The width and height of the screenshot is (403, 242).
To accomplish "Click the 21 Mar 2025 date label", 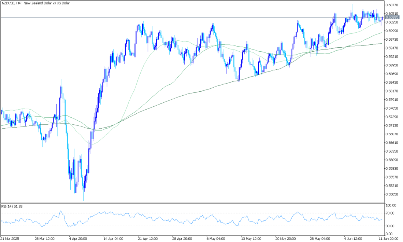I will (10, 239).
